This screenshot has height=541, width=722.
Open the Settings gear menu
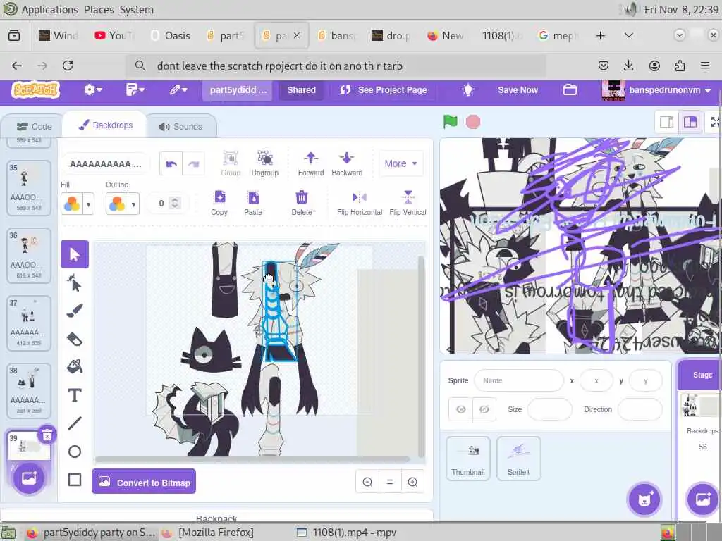point(92,89)
